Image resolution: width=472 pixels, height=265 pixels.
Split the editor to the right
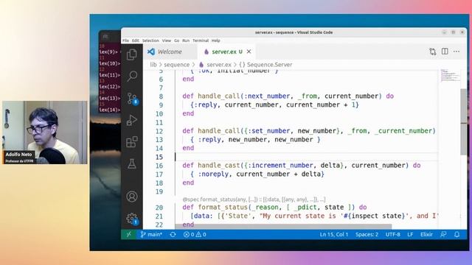(445, 52)
